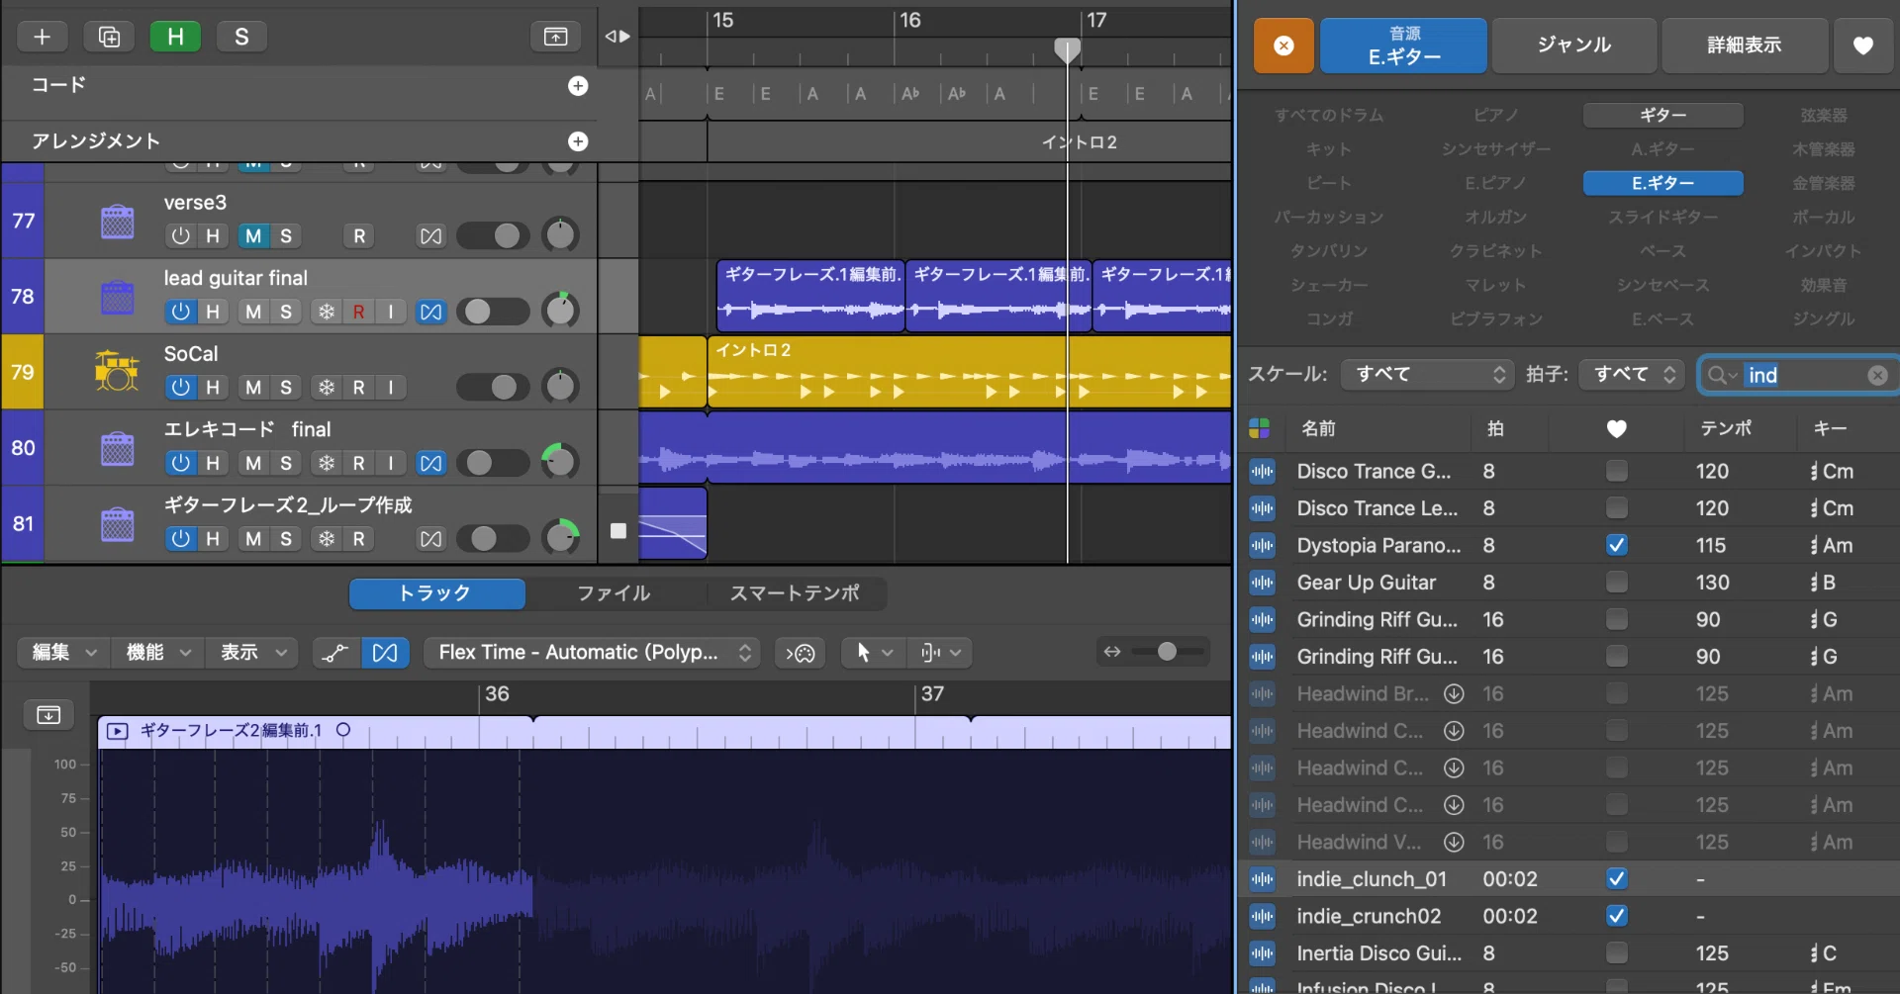This screenshot has height=994, width=1900.
Task: Select the ピアノ instrument filter
Action: pyautogui.click(x=1495, y=116)
